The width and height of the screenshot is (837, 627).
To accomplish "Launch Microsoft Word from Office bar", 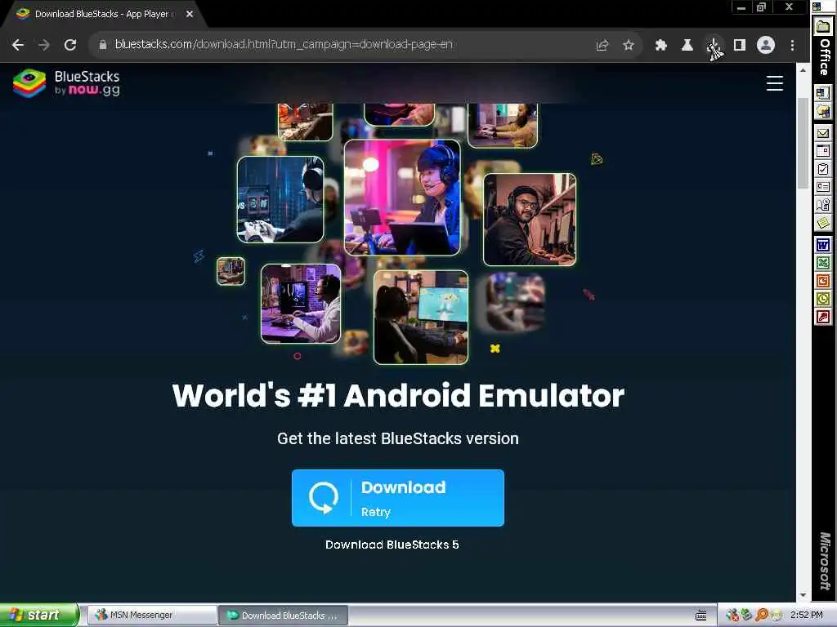I will [822, 245].
